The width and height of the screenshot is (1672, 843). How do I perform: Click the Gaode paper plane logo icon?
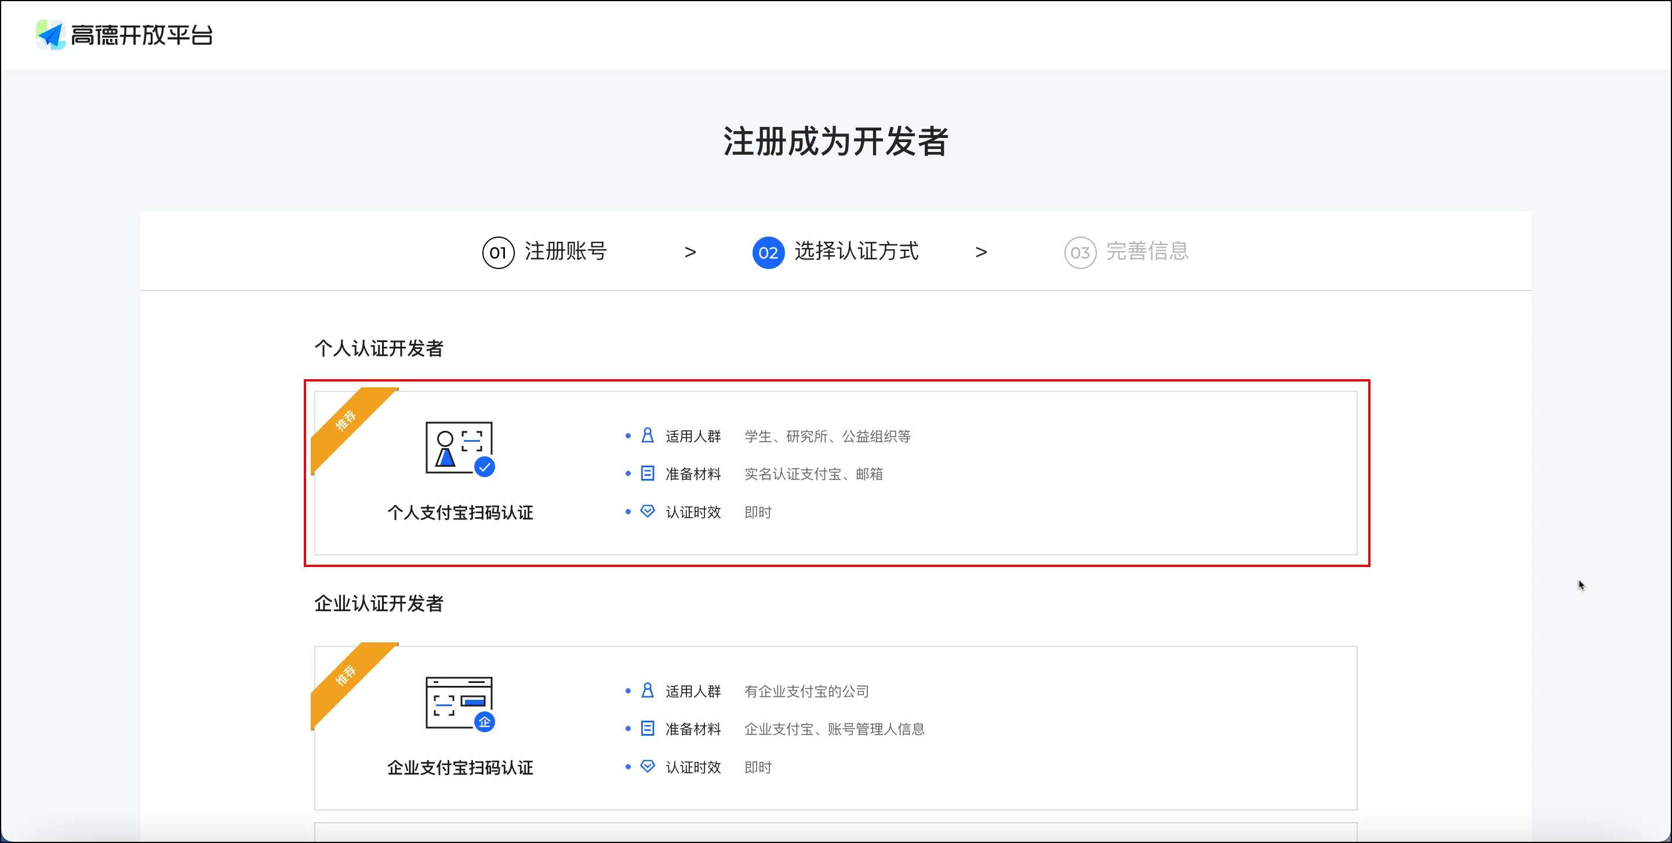click(50, 34)
